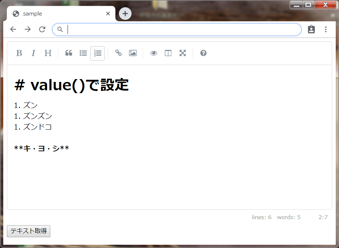Toggle fullscreen editor mode

tap(183, 53)
